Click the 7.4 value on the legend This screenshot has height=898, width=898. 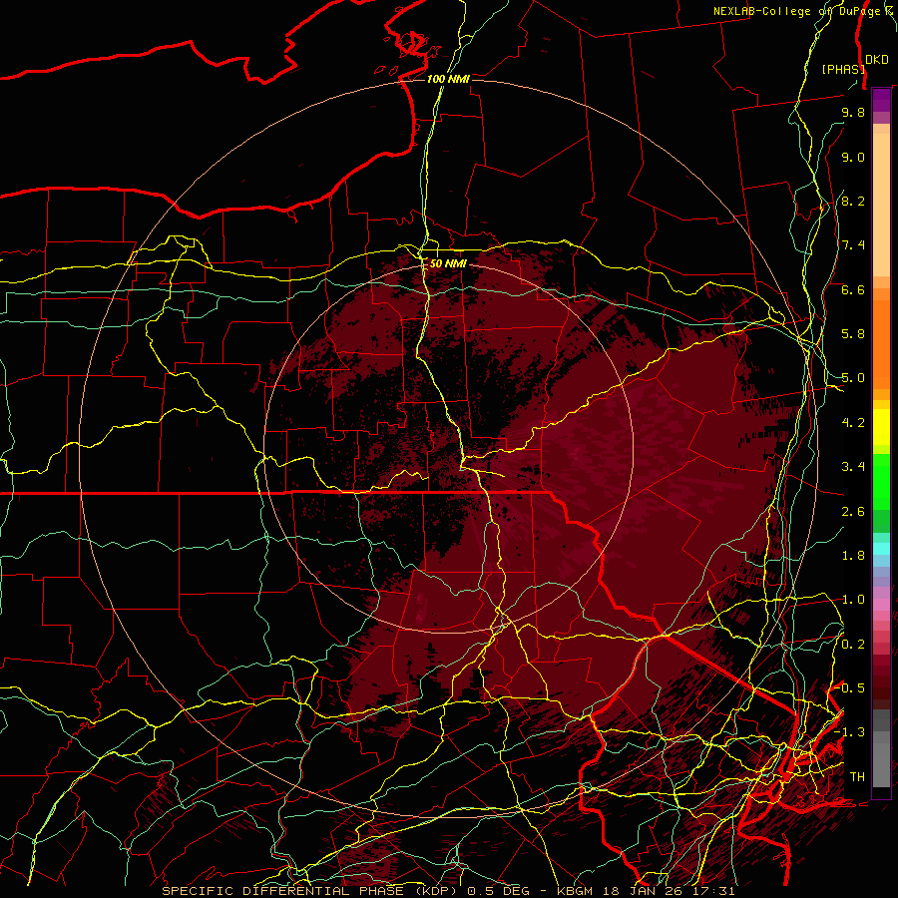point(853,245)
